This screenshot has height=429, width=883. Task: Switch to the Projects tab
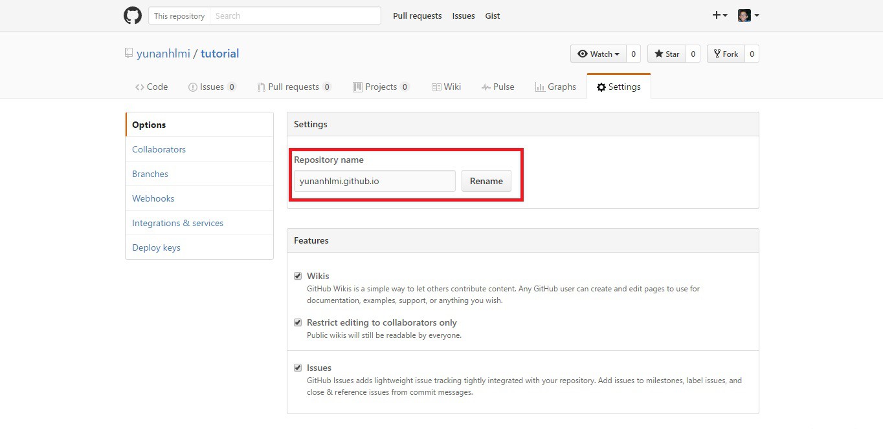pos(381,87)
